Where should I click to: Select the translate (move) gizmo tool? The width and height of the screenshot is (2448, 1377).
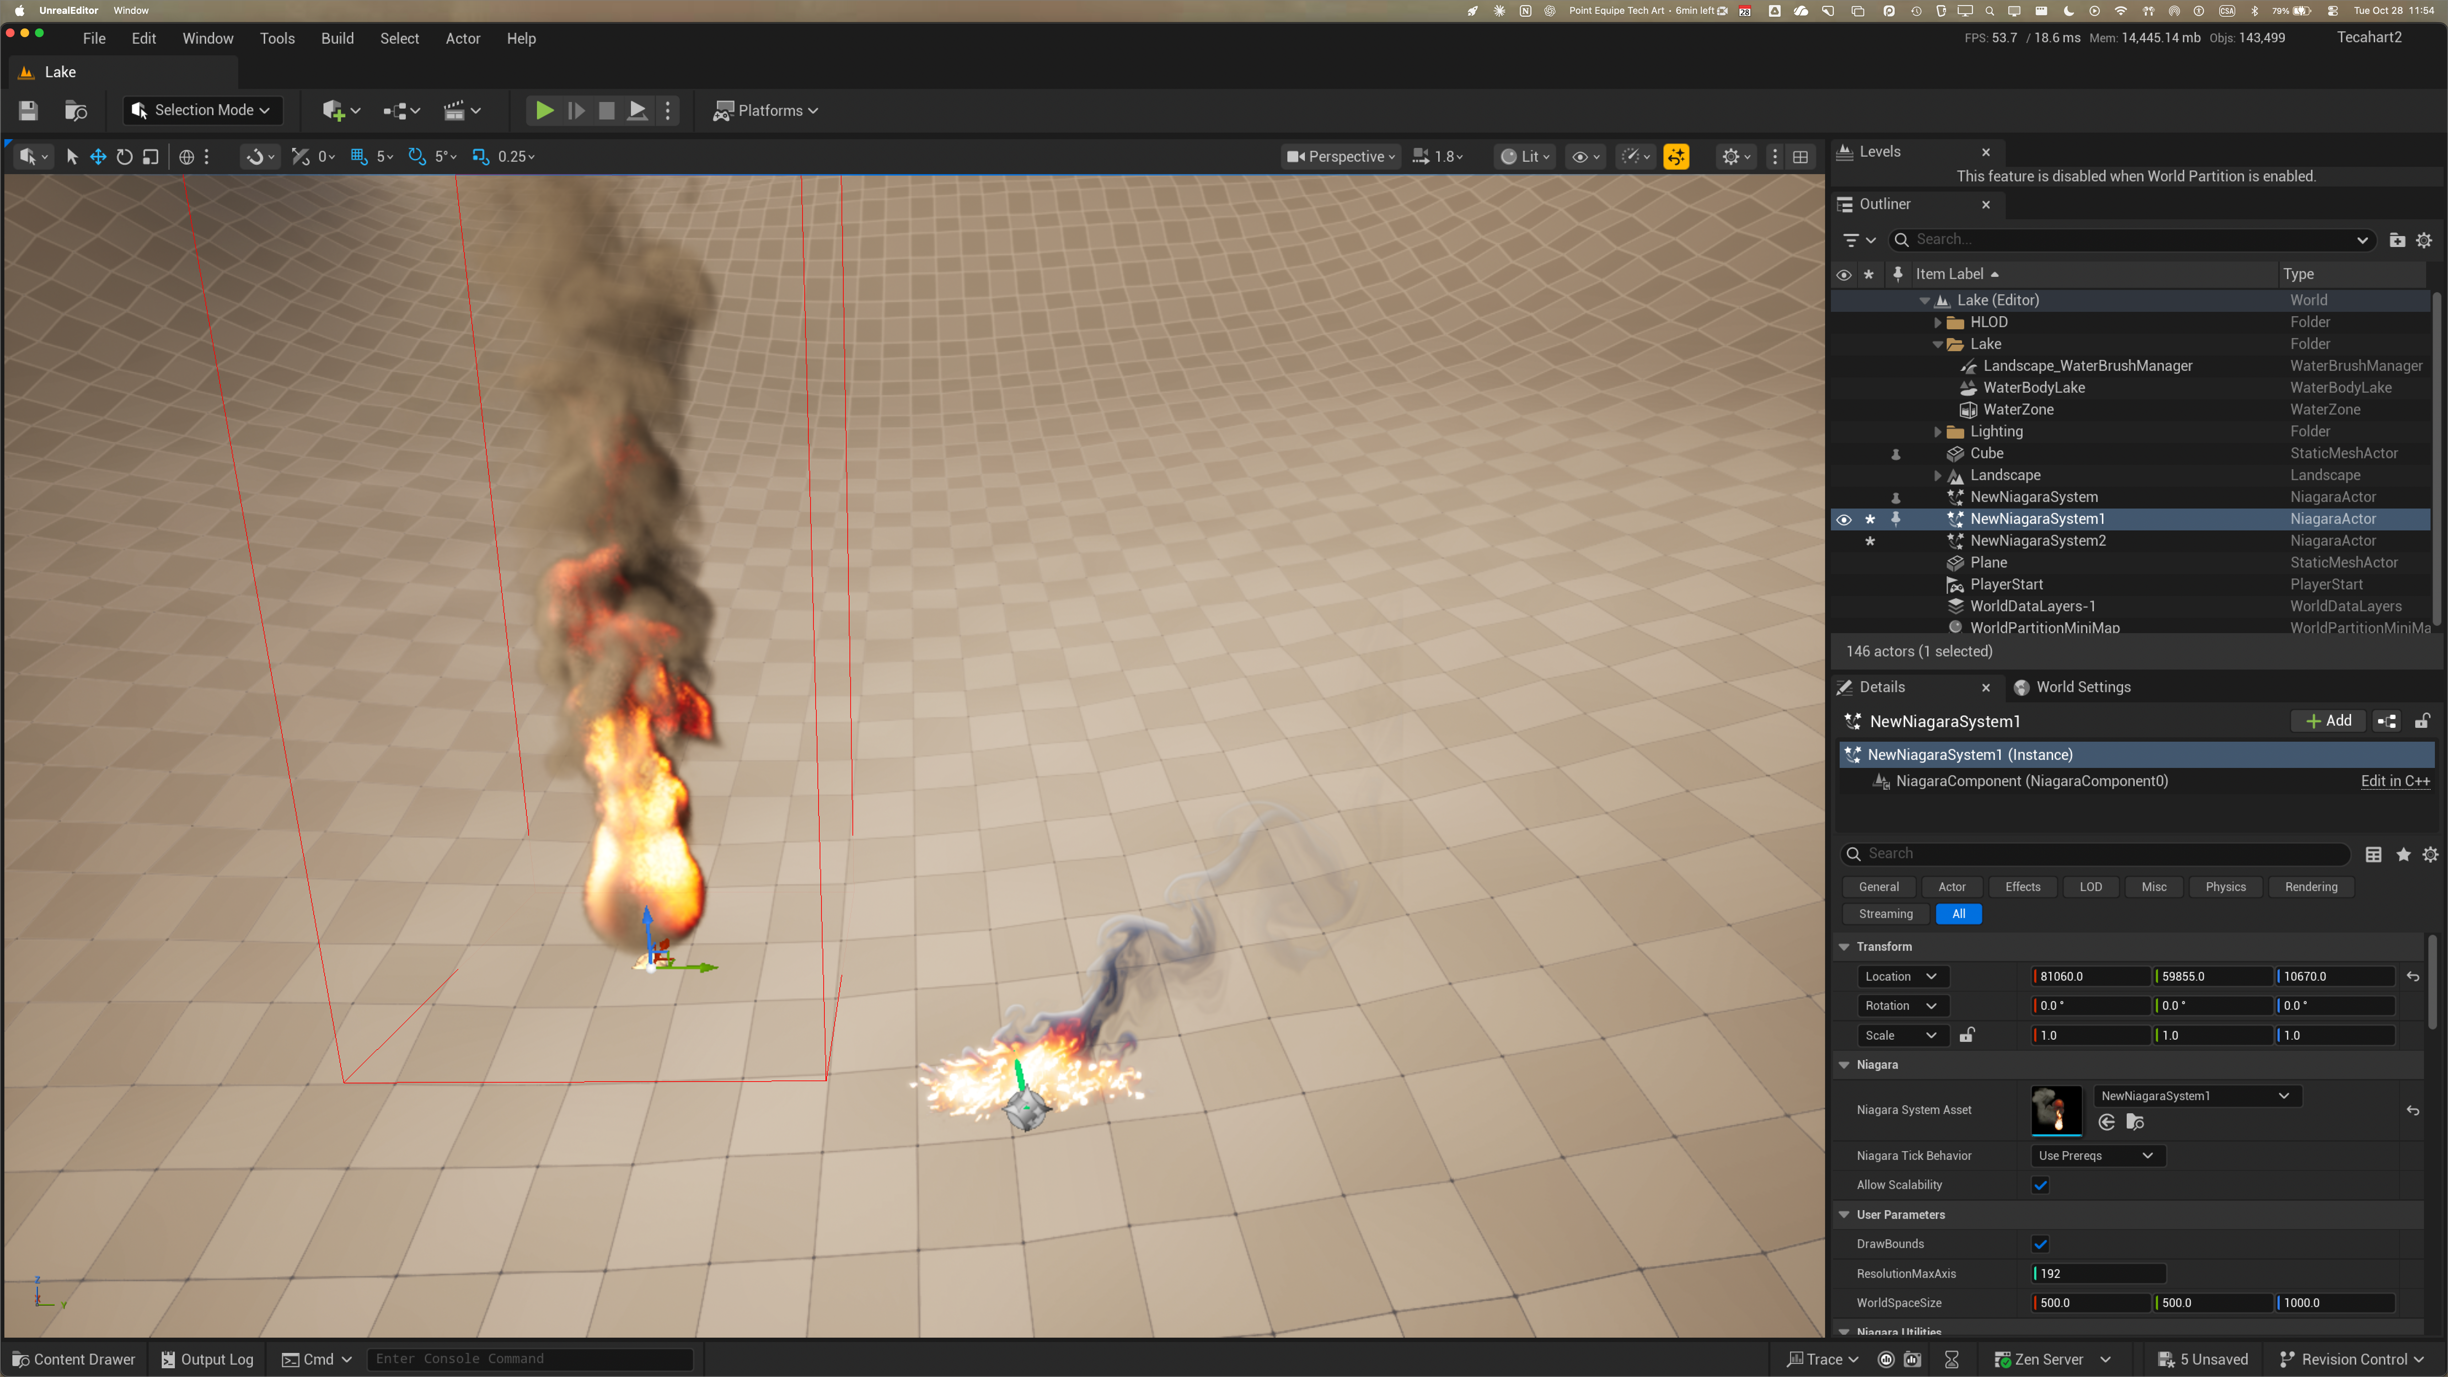click(98, 157)
